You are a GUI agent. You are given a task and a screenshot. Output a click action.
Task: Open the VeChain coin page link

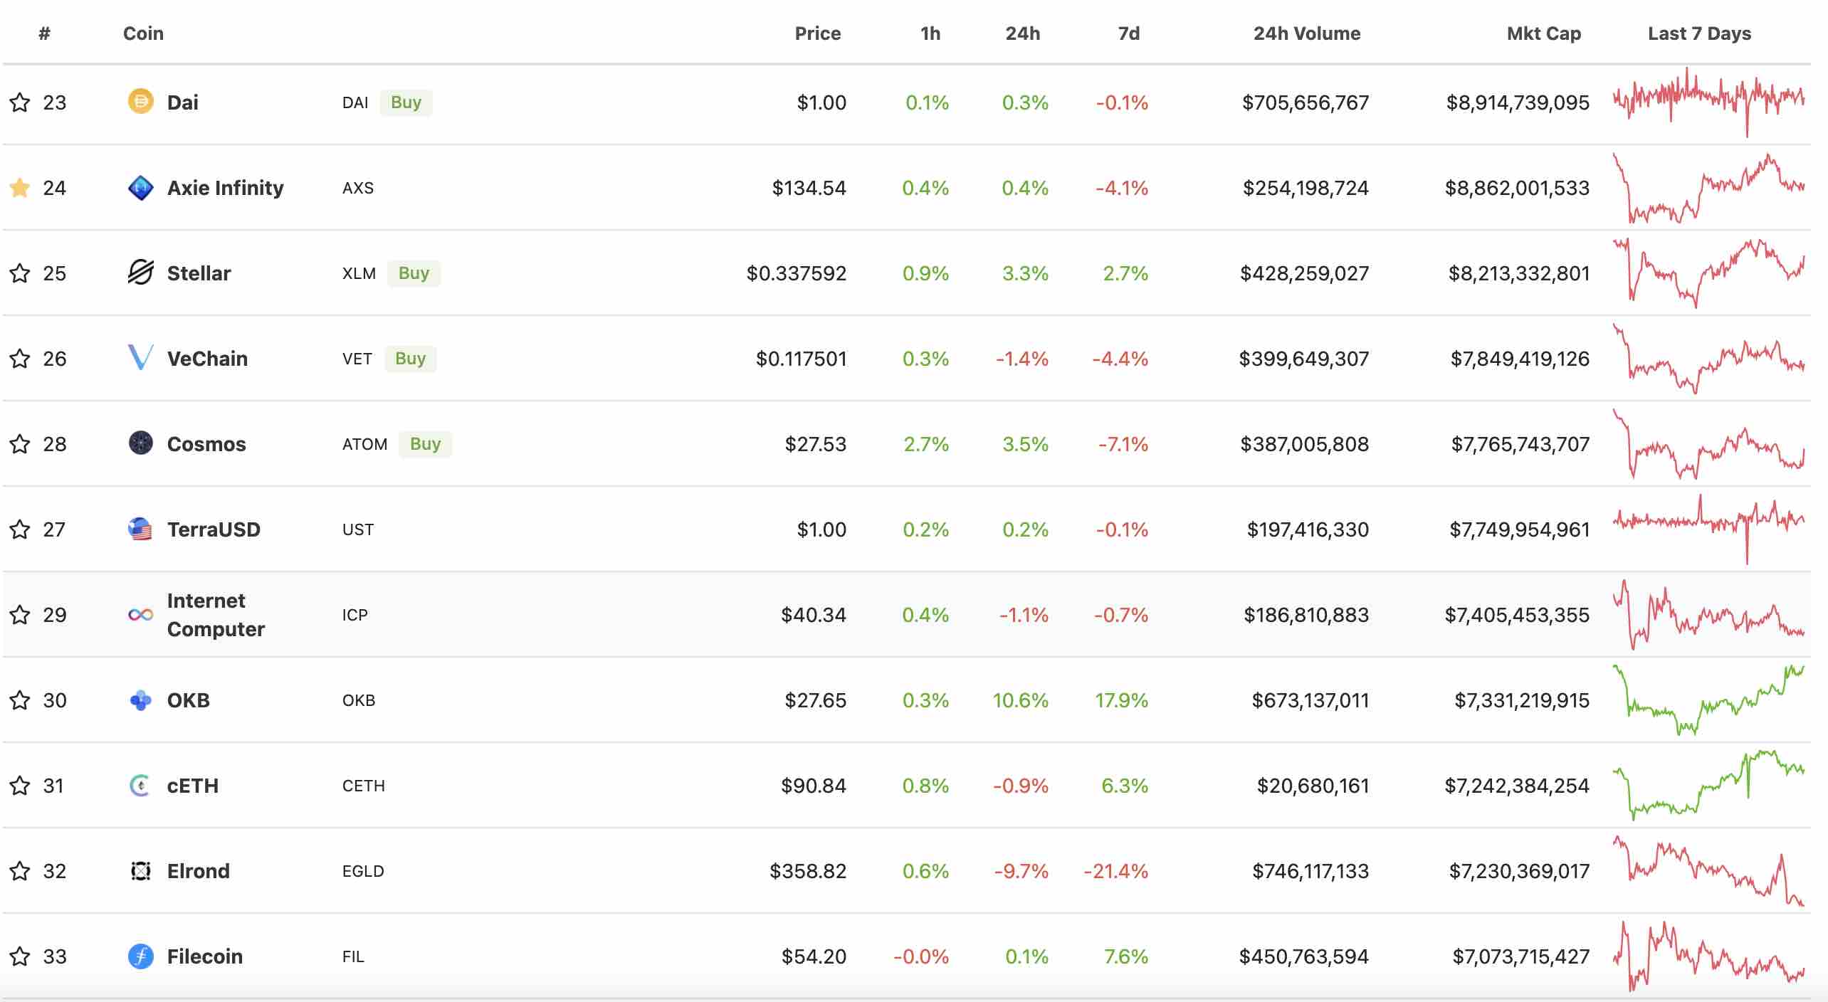(x=207, y=358)
